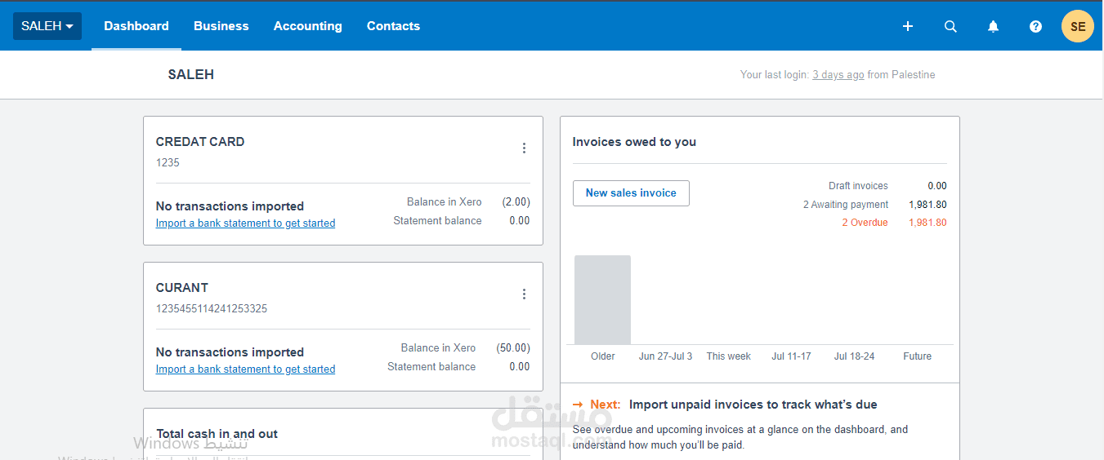Open CURANT account options menu
1104x460 pixels.
click(524, 294)
